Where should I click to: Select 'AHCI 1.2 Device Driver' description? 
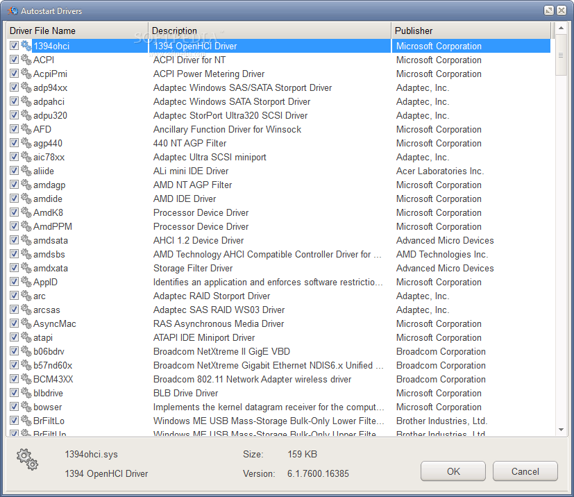coord(199,240)
